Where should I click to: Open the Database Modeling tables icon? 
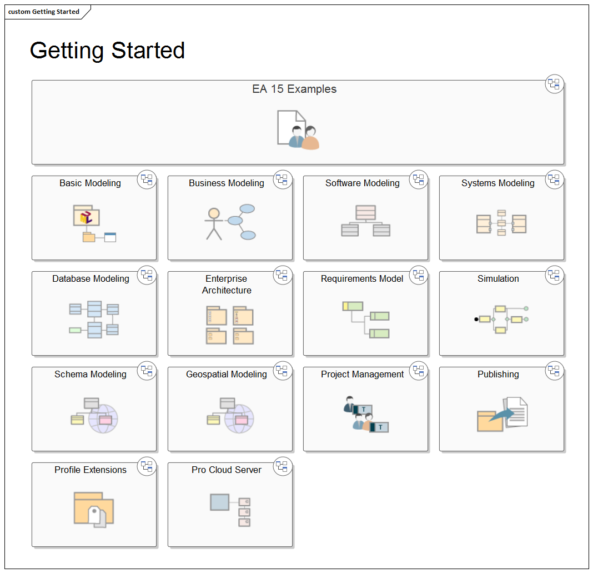point(94,319)
